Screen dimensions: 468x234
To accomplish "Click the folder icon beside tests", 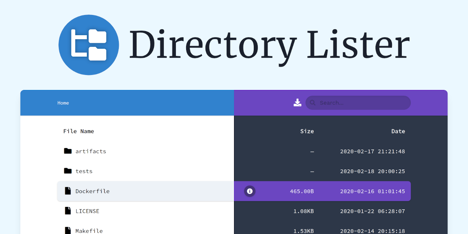I will (68, 171).
